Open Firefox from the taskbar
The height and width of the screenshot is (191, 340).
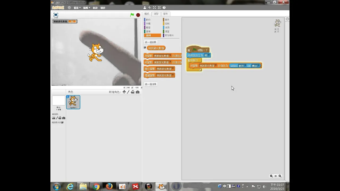click(109, 186)
